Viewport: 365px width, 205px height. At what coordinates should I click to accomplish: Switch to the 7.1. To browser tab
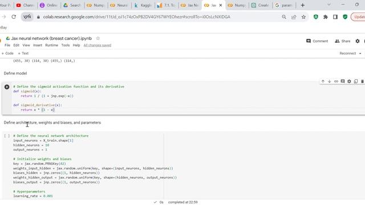tap(166, 5)
